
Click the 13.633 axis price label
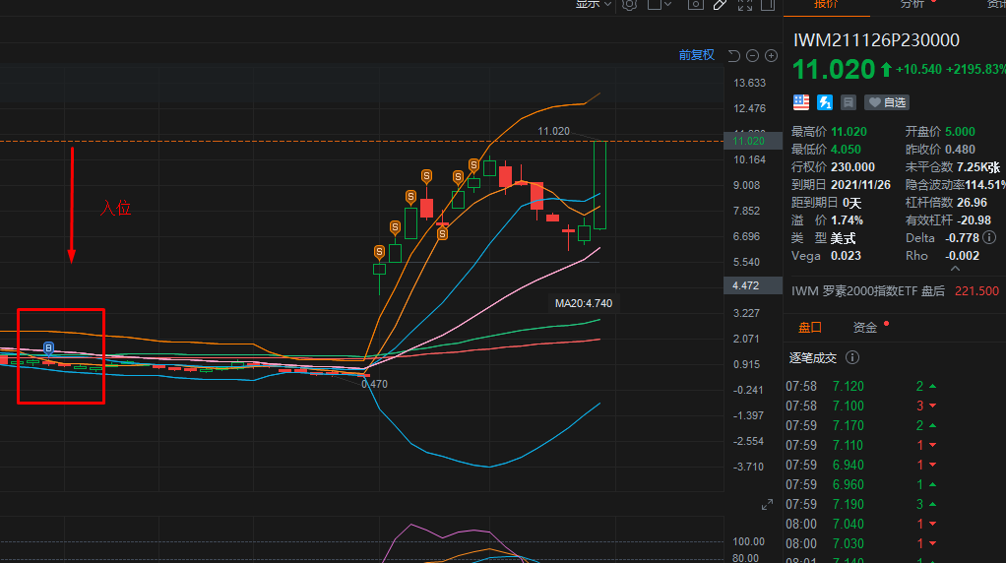coord(749,83)
